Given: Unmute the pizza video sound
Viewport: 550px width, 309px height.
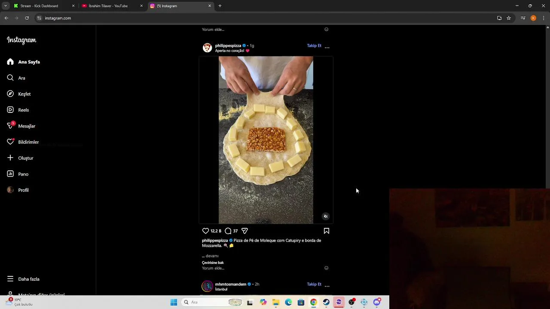Looking at the screenshot, I should 326,216.
